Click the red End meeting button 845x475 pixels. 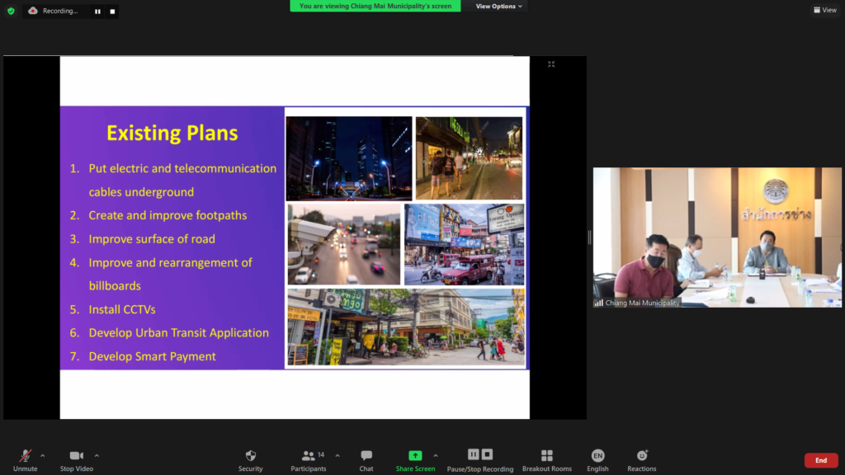point(820,460)
